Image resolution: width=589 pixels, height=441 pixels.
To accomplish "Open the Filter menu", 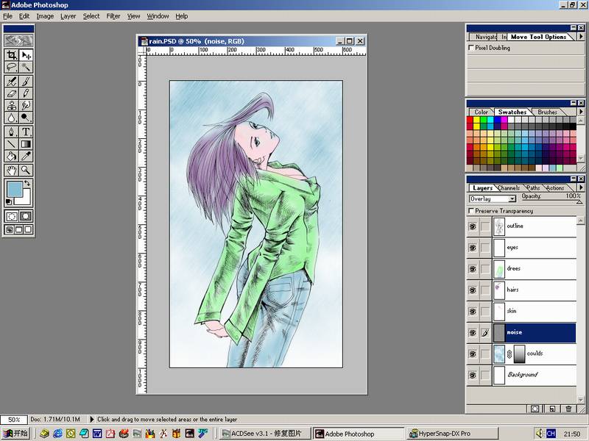I will pos(113,16).
